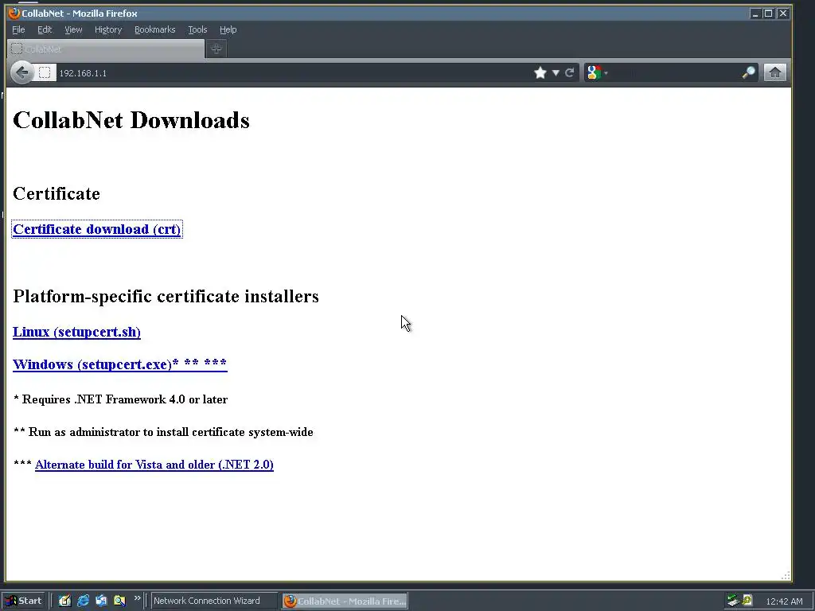Click the Run as administrator note

tap(163, 432)
